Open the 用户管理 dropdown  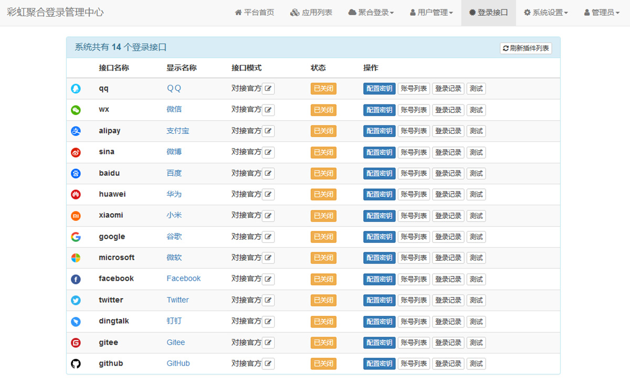tap(432, 13)
